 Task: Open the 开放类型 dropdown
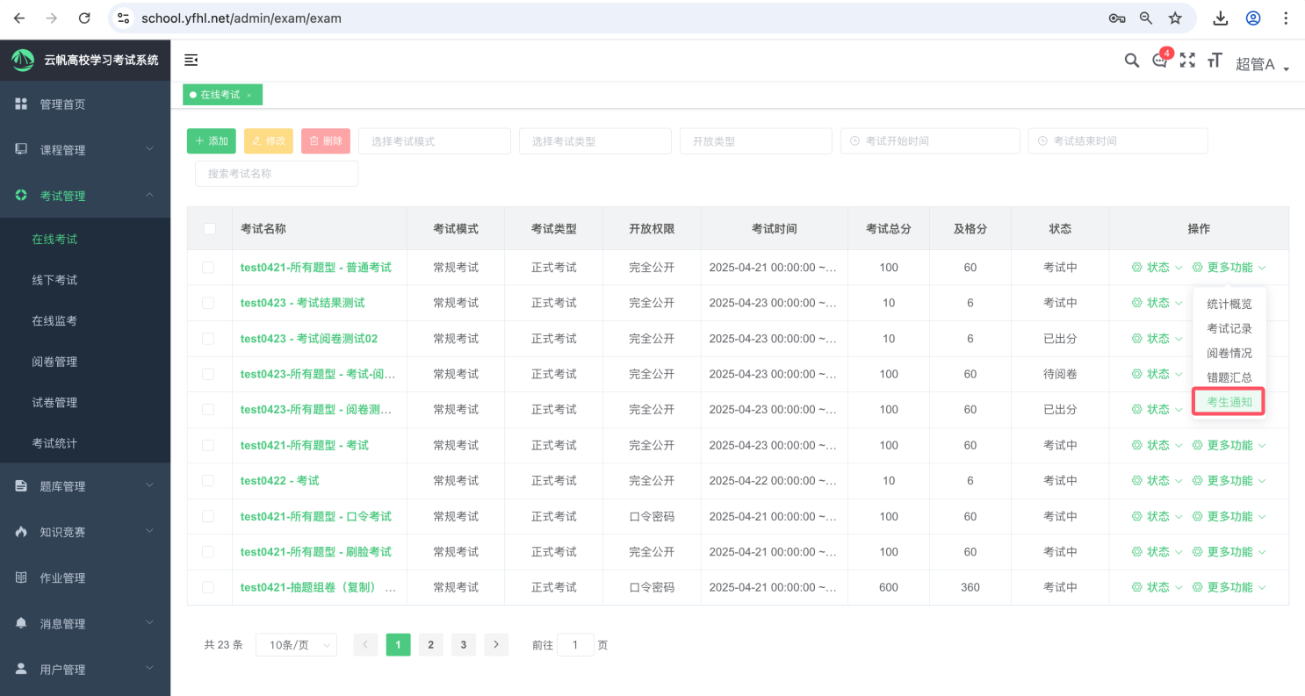756,140
